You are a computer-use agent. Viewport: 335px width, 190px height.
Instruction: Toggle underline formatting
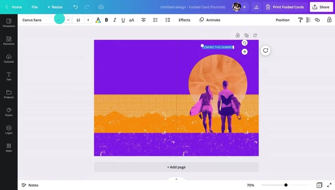point(123,20)
